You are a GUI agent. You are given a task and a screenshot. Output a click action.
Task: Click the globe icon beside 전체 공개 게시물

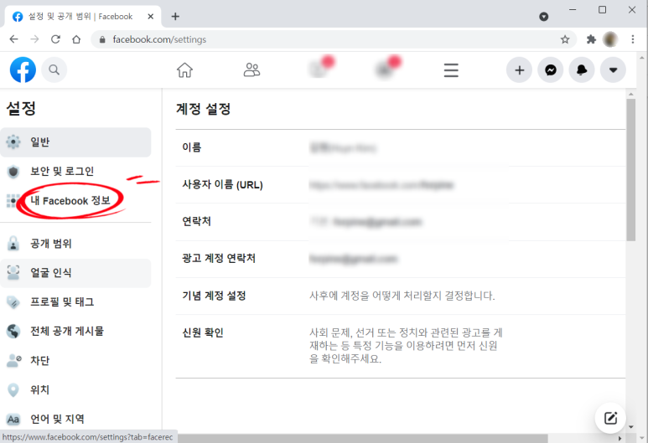pos(13,331)
